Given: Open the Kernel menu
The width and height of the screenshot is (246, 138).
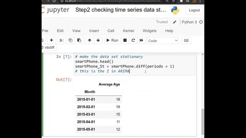Looking at the screenshot, I should click(x=128, y=31).
